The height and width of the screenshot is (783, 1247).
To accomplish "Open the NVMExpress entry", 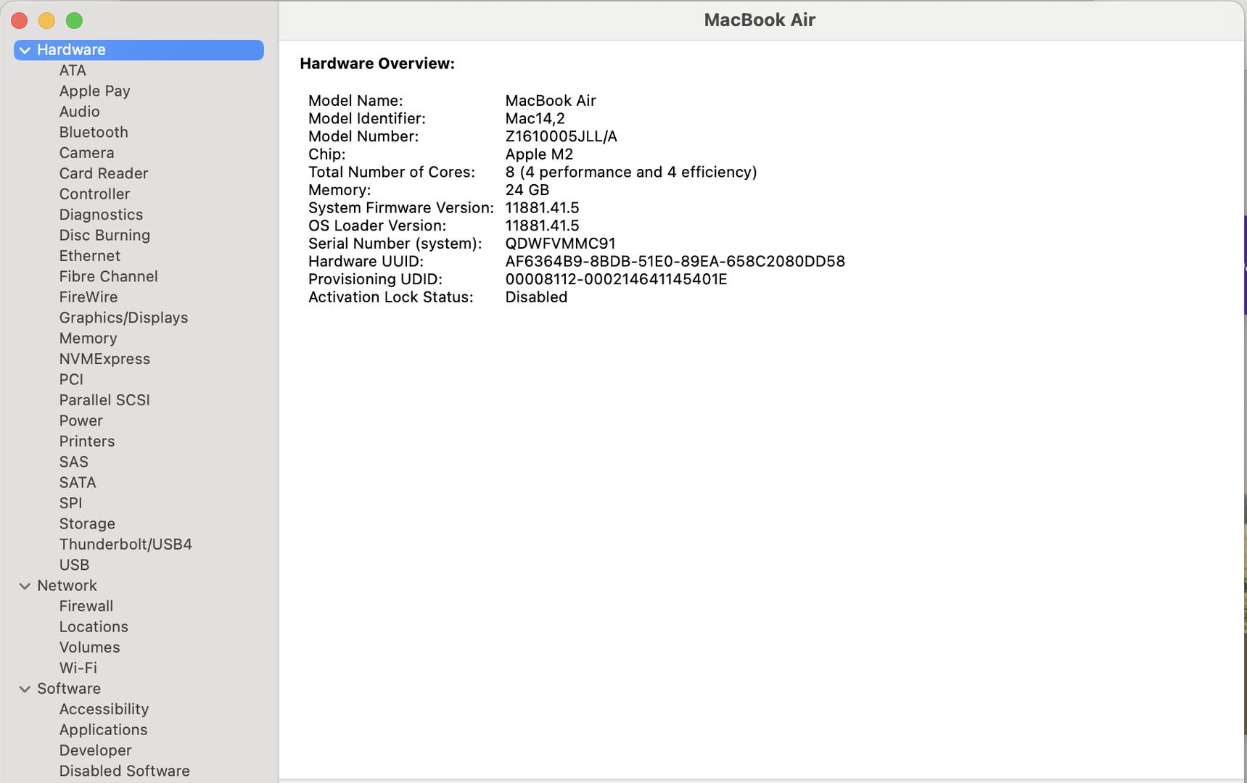I will [x=104, y=359].
